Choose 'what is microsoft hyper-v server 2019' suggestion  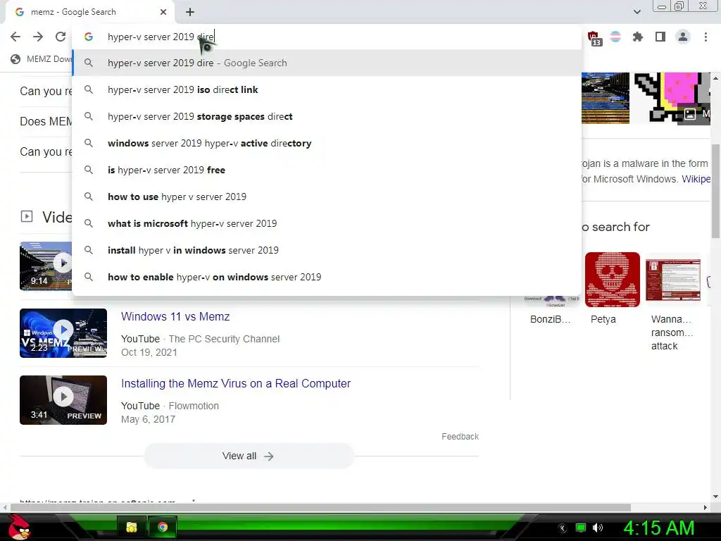(327, 223)
